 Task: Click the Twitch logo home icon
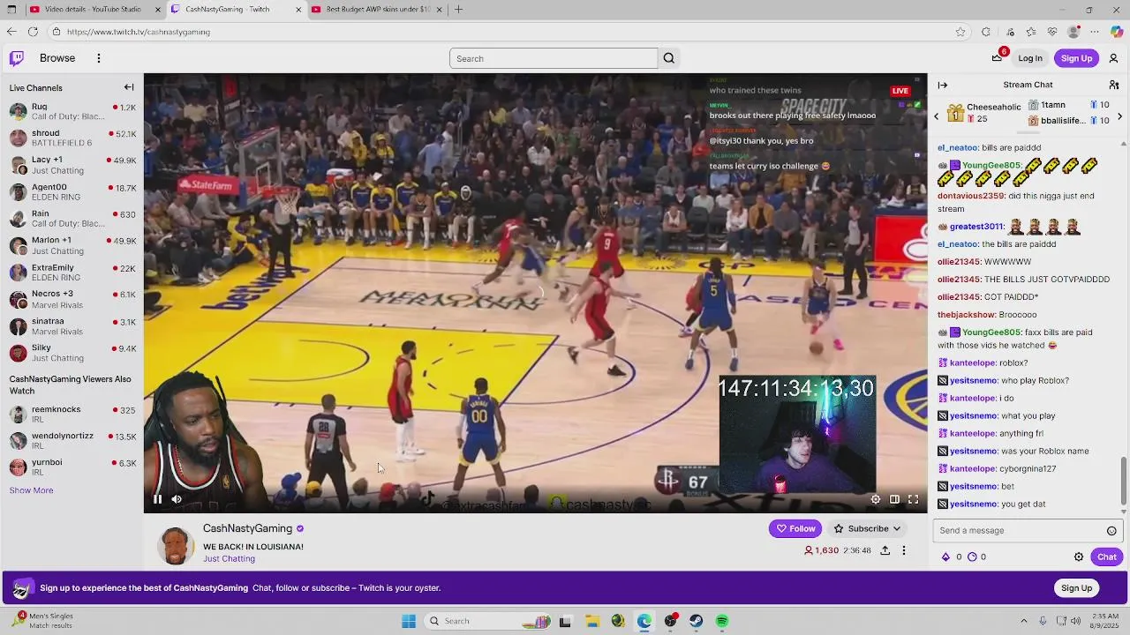point(17,58)
